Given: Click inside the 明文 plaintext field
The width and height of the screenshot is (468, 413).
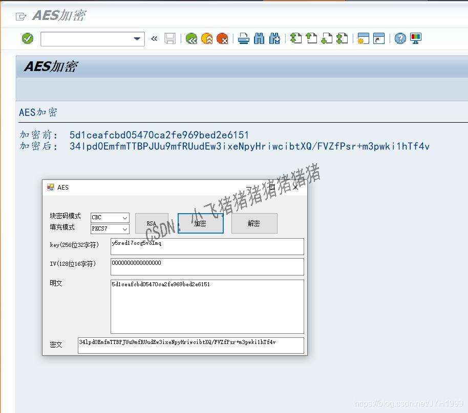Looking at the screenshot, I should tap(205, 304).
